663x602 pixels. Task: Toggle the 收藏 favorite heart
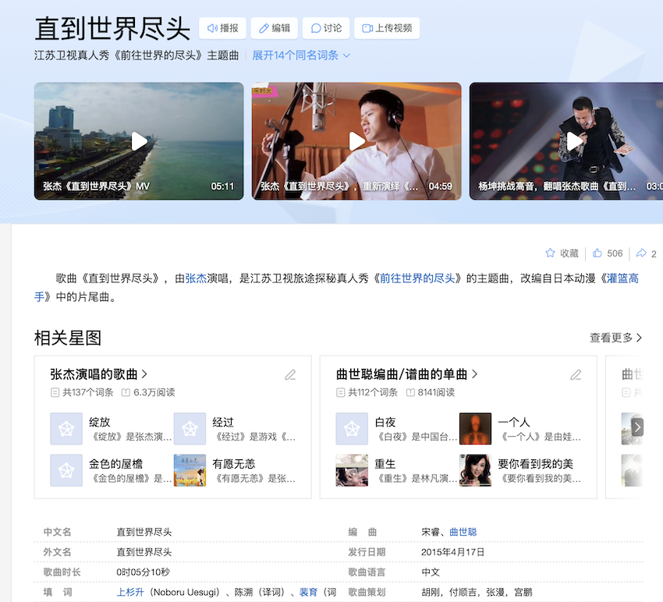[x=551, y=253]
